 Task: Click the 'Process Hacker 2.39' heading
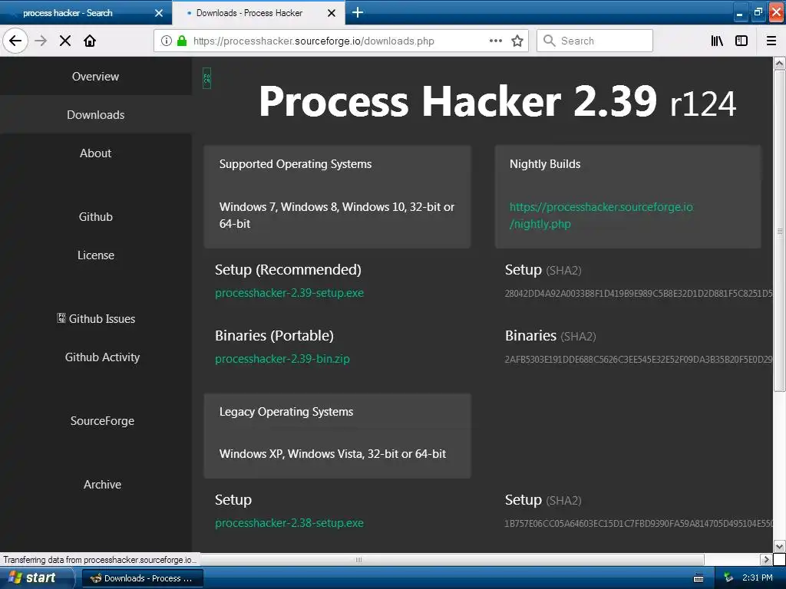(x=457, y=101)
